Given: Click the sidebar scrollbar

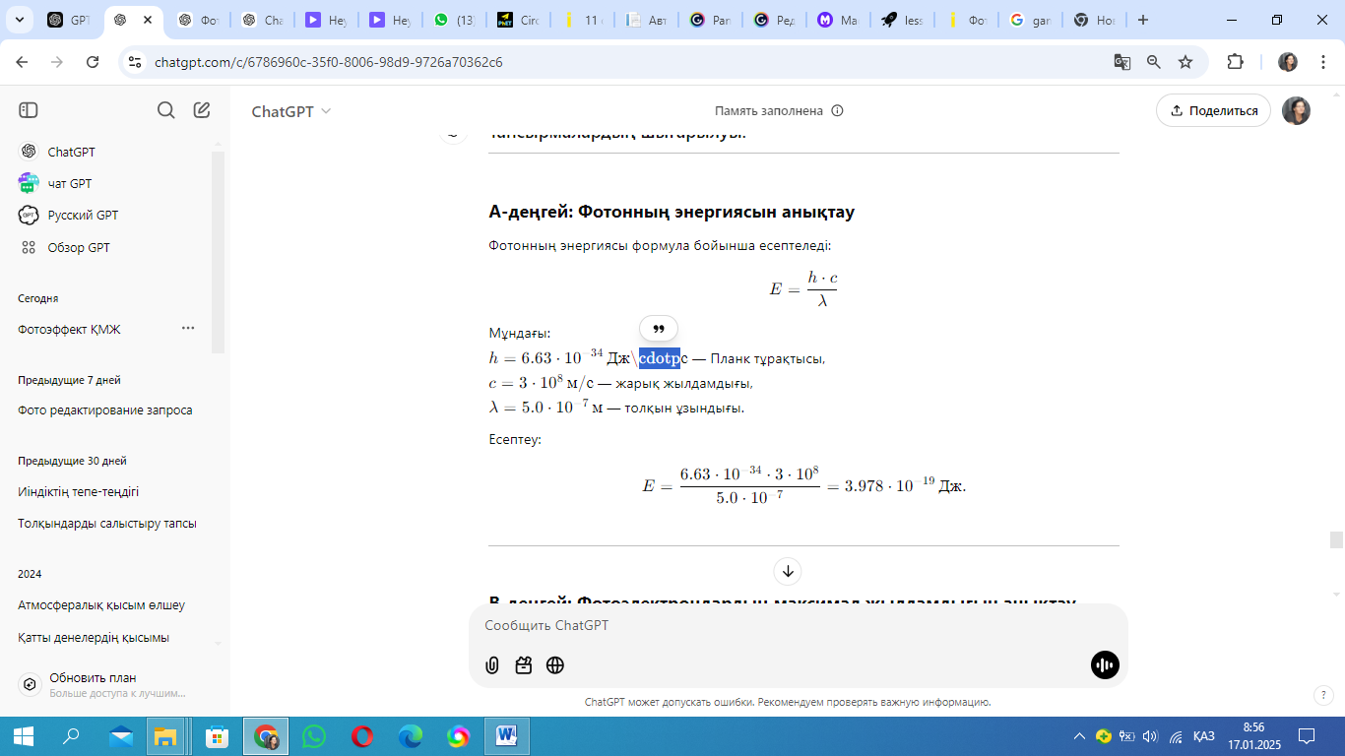Looking at the screenshot, I should pyautogui.click(x=218, y=253).
